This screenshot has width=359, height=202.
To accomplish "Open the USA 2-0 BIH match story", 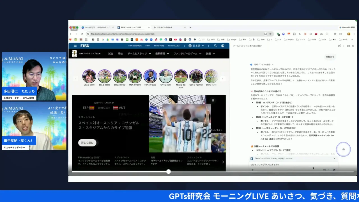I will (x=89, y=78).
